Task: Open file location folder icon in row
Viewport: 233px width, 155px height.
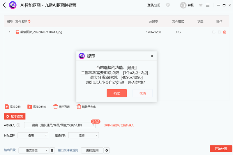Action: [x=214, y=32]
